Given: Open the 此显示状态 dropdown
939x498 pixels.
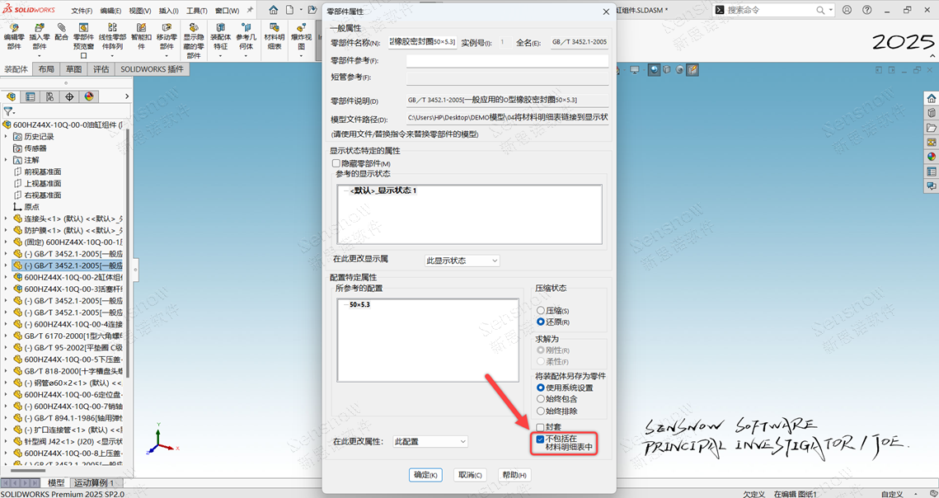Looking at the screenshot, I should pos(462,261).
